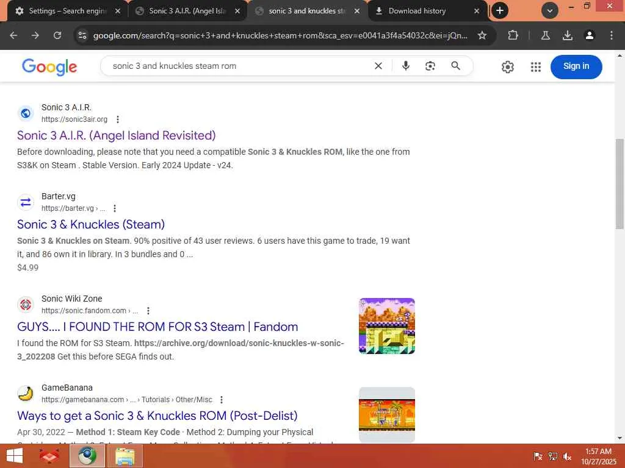Open the browser Downloads icon

click(x=567, y=35)
